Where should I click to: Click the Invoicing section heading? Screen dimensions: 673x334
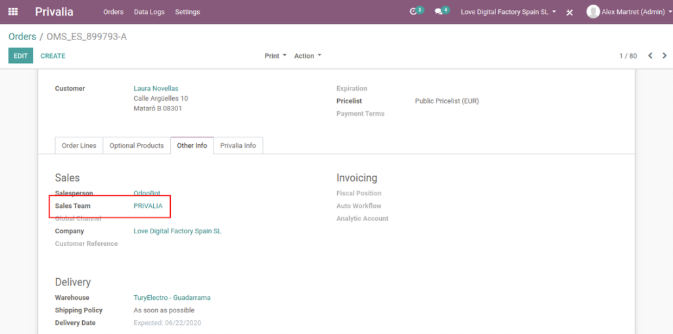[x=357, y=178]
